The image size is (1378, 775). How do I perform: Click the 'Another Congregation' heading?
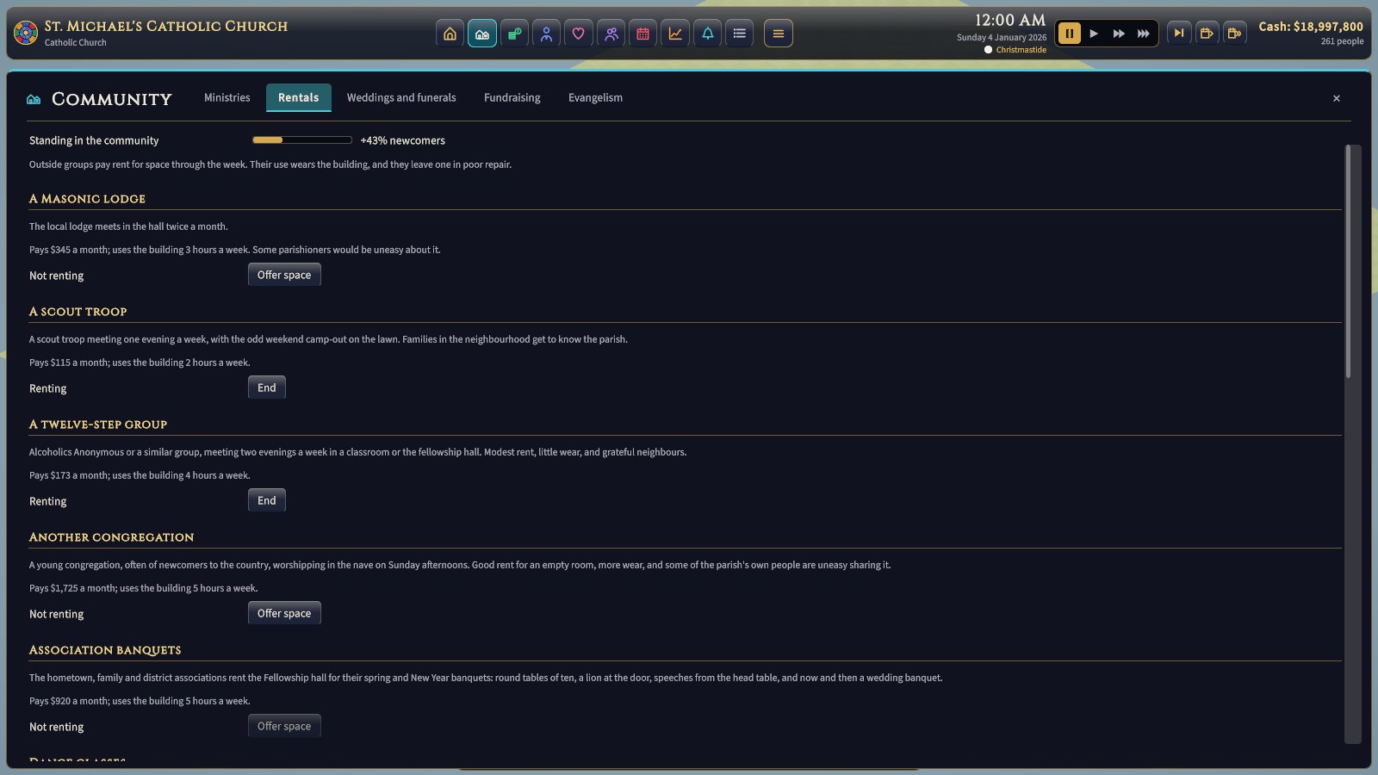pyautogui.click(x=112, y=537)
